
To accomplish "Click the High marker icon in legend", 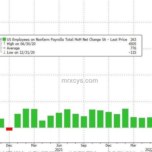I will [4, 44].
